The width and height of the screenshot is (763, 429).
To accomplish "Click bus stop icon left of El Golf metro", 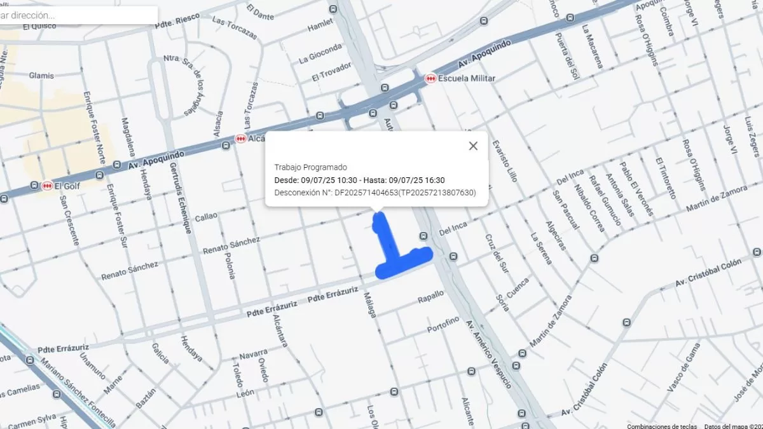I will pyautogui.click(x=35, y=186).
